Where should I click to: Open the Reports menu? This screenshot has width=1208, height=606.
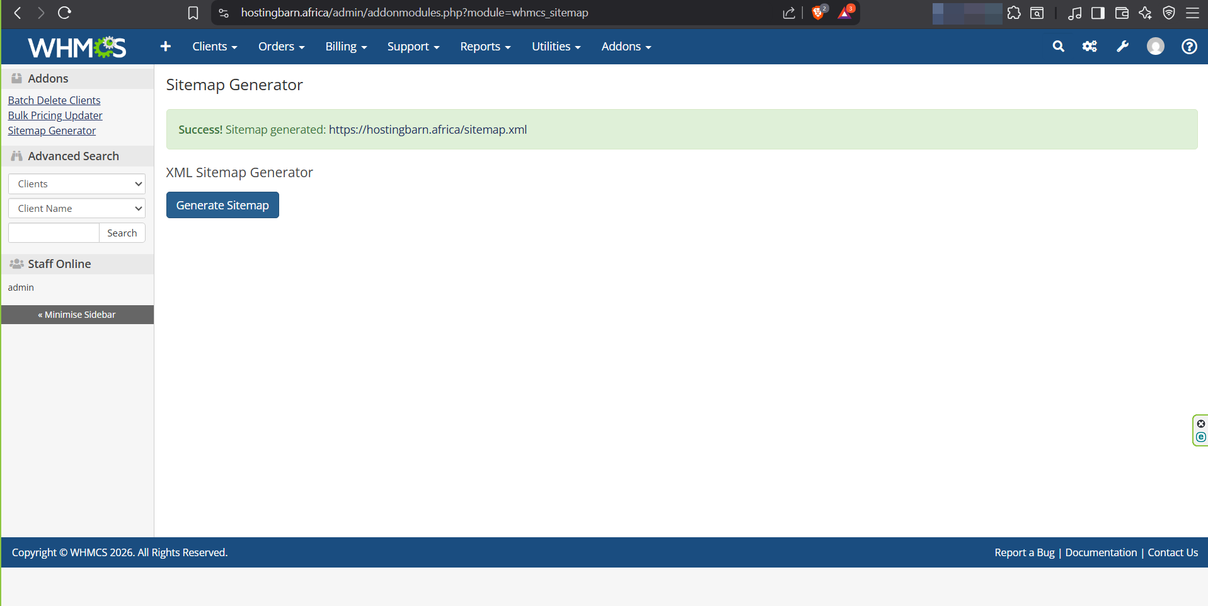(x=485, y=47)
